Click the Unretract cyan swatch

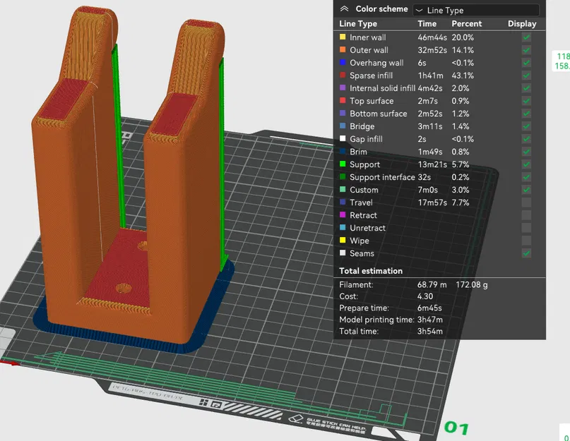[343, 227]
